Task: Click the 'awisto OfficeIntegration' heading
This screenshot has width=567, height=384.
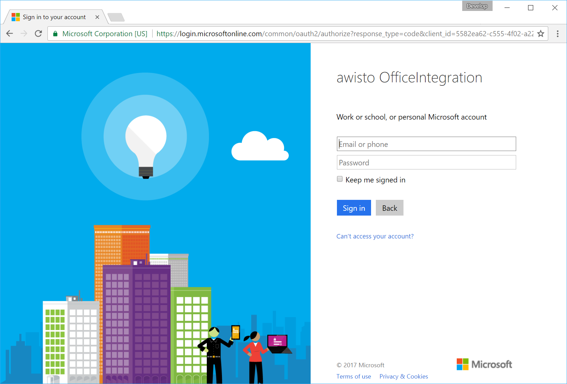Action: pyautogui.click(x=409, y=78)
